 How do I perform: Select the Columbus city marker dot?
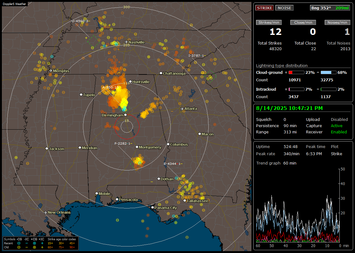pos(168,144)
